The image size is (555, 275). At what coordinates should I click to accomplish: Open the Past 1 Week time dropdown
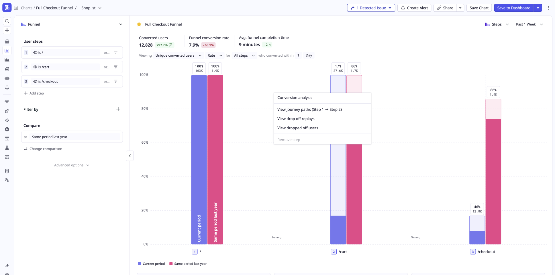tap(529, 24)
